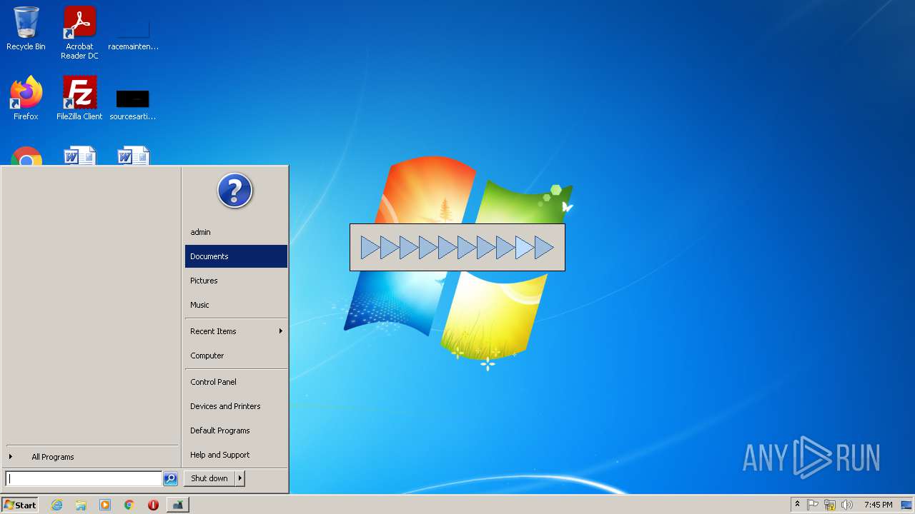Open Acrobat Reader DC shortcut
This screenshot has width=915, height=514.
pyautogui.click(x=79, y=33)
